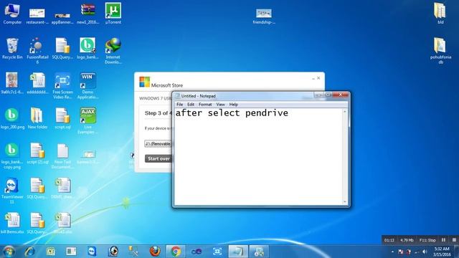Open the Computer desktop icon

tap(12, 14)
